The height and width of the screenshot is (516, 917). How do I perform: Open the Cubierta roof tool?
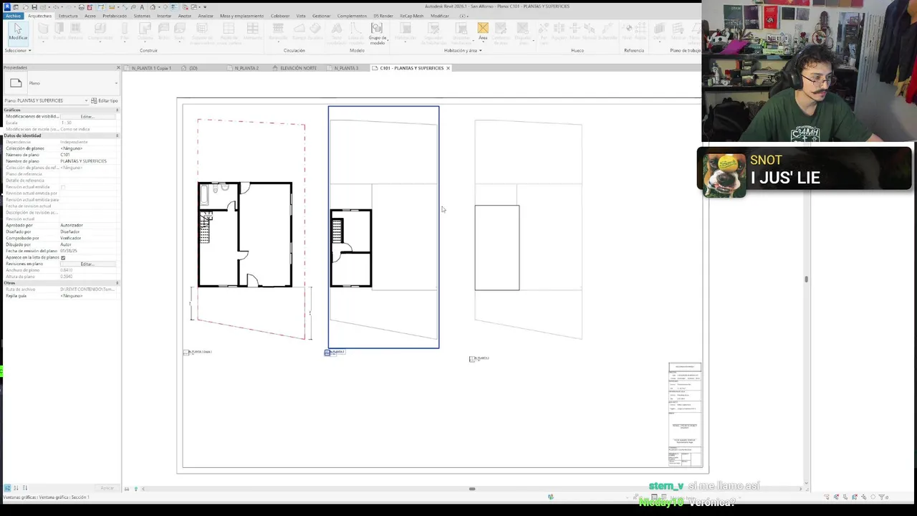point(145,32)
